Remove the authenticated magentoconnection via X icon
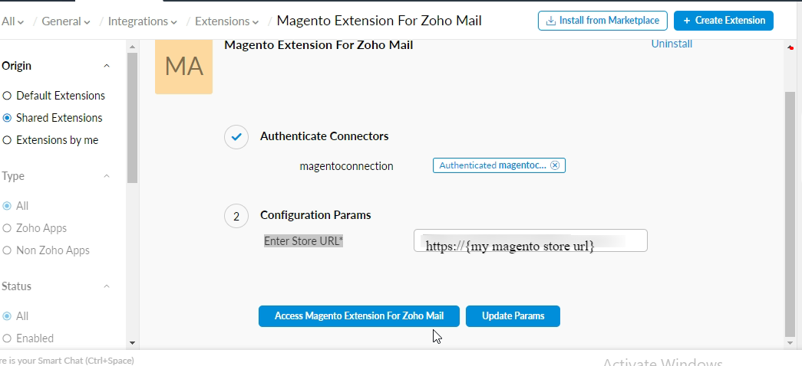 [556, 165]
